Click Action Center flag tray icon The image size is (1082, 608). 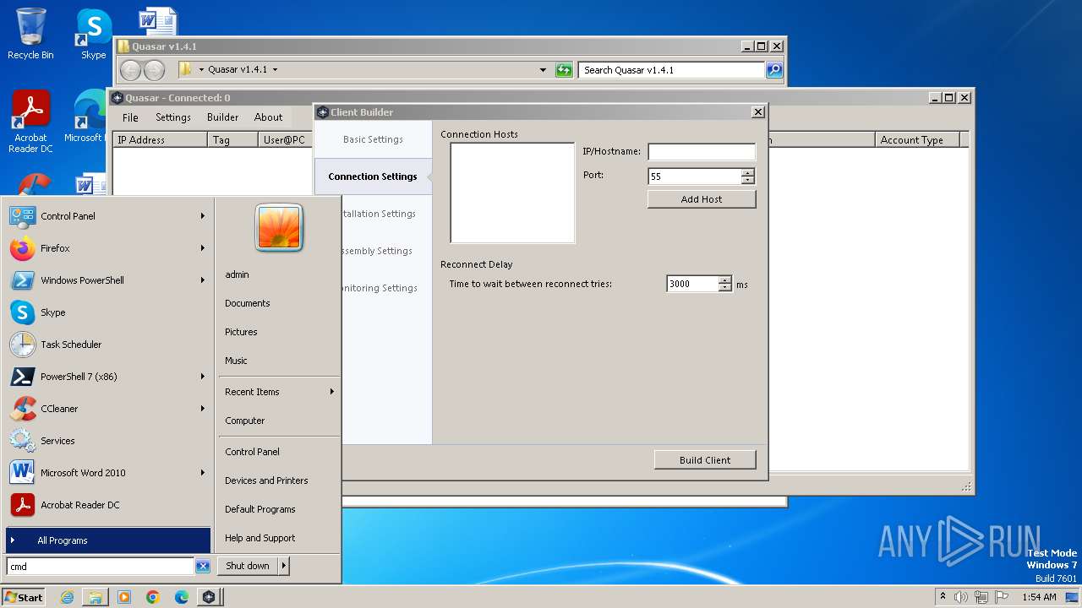pos(1002,597)
